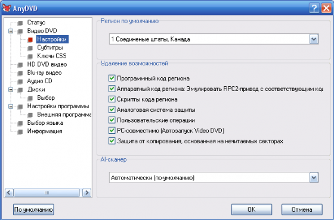
Task: Click the По умолчанию button
Action: tap(33, 209)
